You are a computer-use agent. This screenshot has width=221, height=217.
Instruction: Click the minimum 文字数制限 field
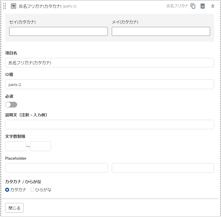(15, 146)
